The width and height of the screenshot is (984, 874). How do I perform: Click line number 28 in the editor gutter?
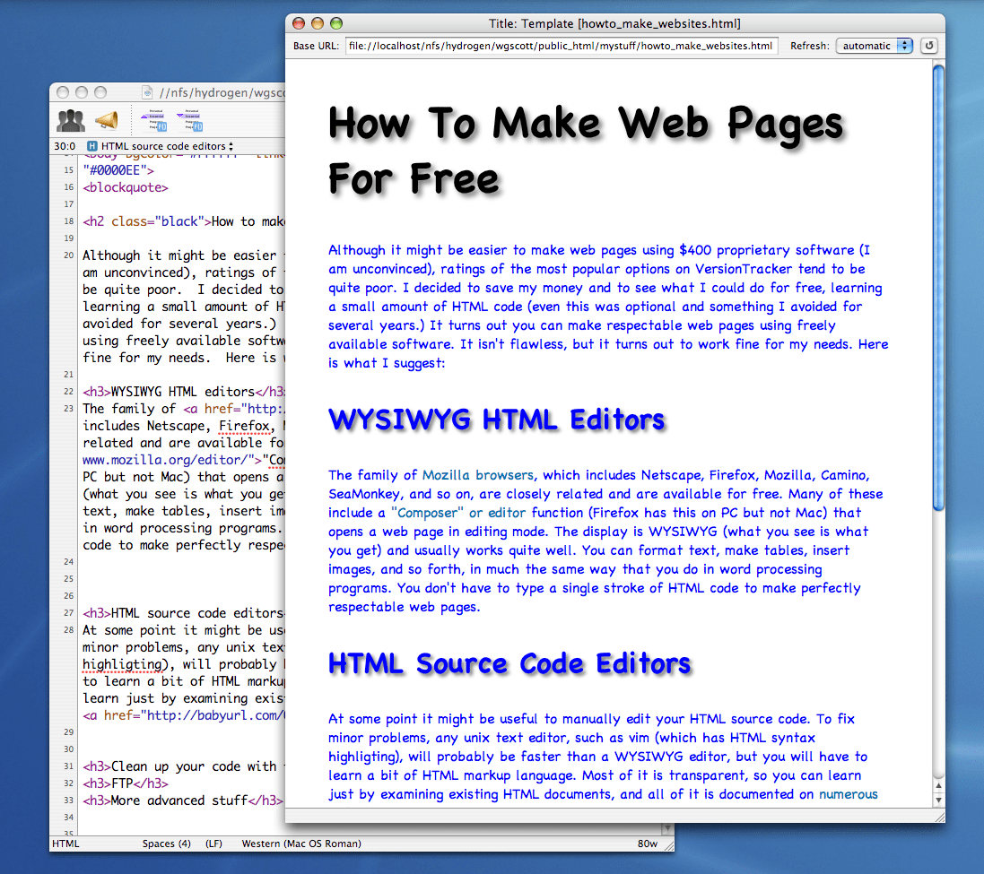pos(68,630)
